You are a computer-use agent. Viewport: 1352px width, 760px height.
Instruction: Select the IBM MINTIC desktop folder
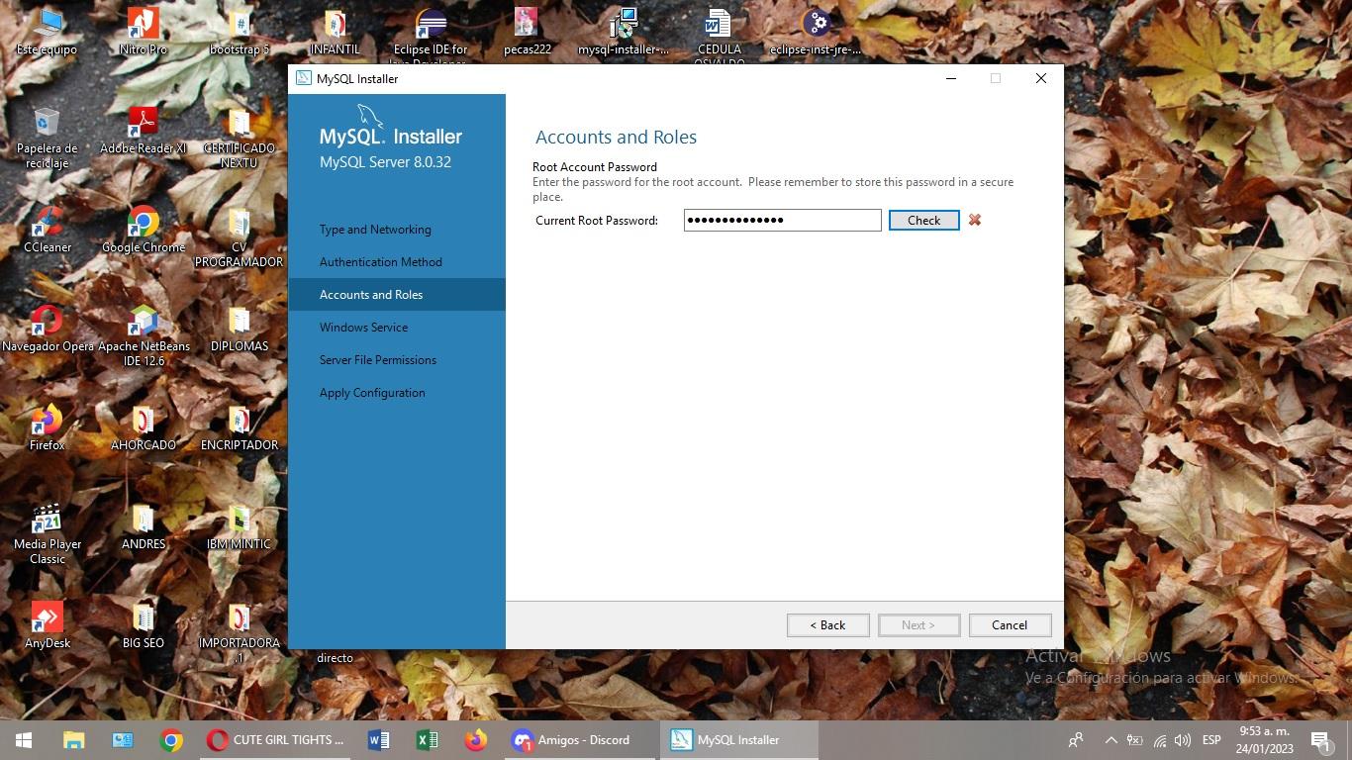(240, 526)
